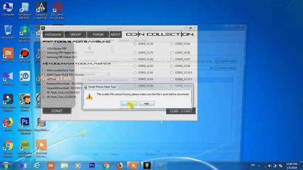Choose SP_Flash_Tool_v5.1352.01
The height and width of the screenshot is (170, 303).
pyautogui.click(x=44, y=97)
